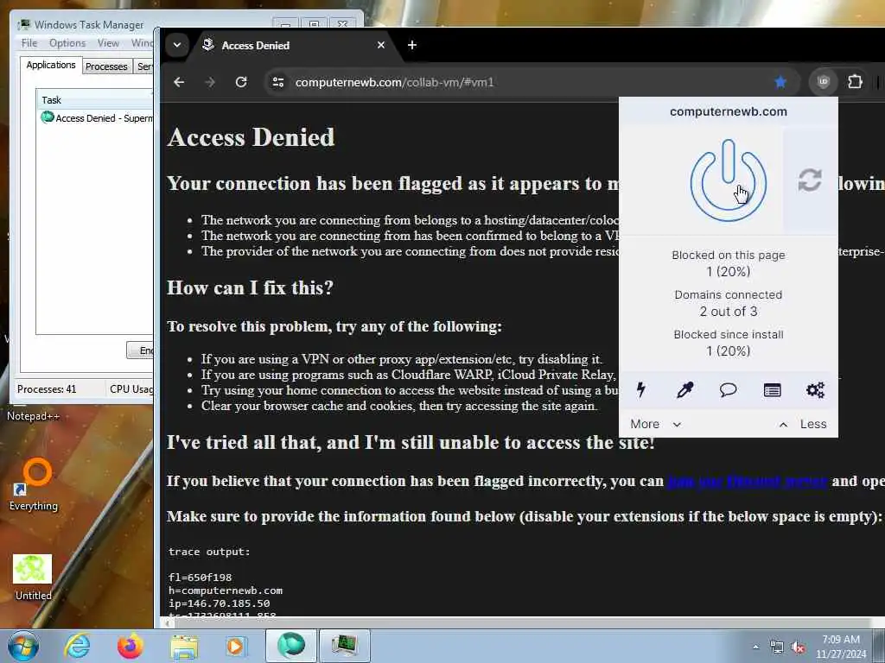This screenshot has height=663, width=885.
Task: Launch Internet Explorer from the taskbar
Action: pyautogui.click(x=77, y=646)
